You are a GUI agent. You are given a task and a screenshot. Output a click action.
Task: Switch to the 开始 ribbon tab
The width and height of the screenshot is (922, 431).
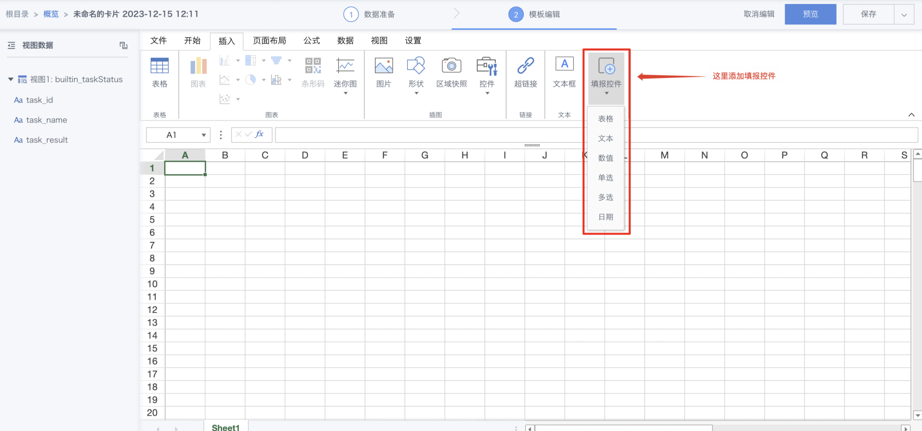[x=192, y=40]
